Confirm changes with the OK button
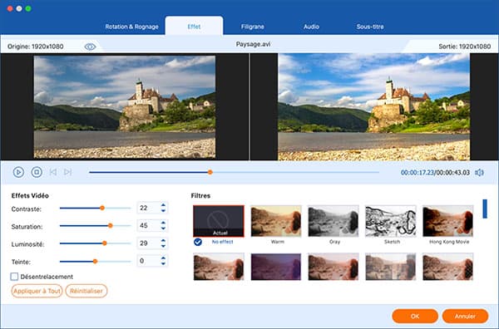Image resolution: width=499 pixels, height=329 pixels. click(x=415, y=316)
